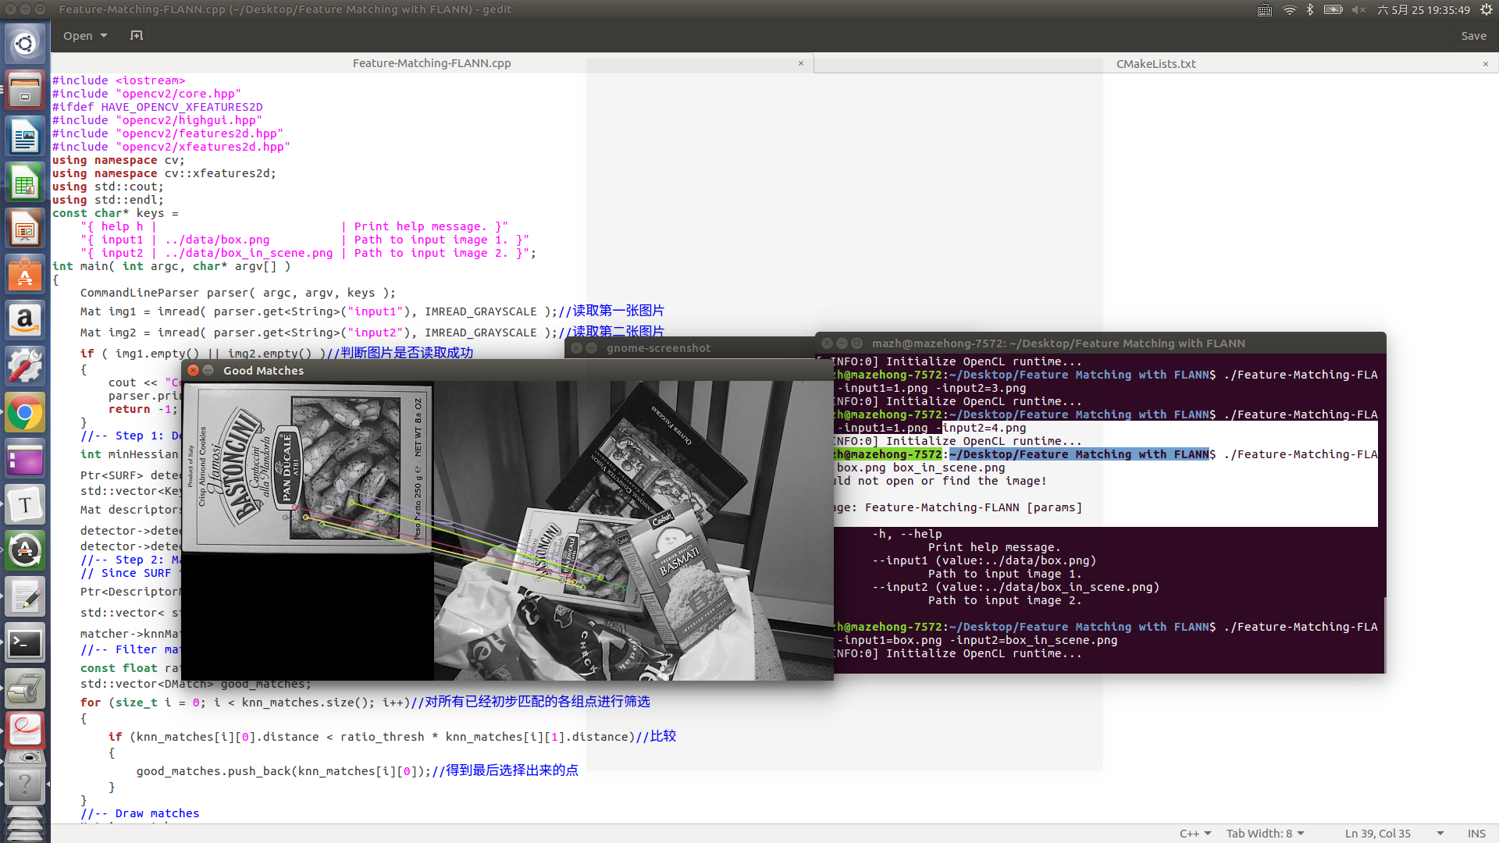Viewport: 1499px width, 843px height.
Task: Click Ln 39, Col 35 to go to line
Action: point(1379,833)
